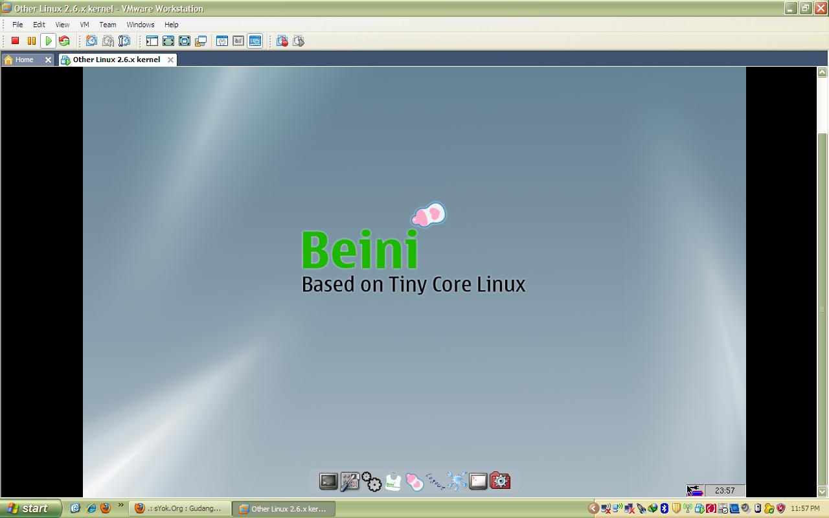The width and height of the screenshot is (829, 518).
Task: Open the white terminal window dock icon
Action: point(478,481)
